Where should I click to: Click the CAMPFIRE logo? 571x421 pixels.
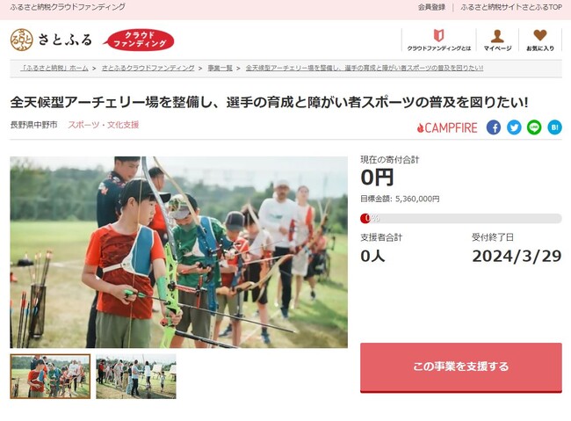point(447,127)
